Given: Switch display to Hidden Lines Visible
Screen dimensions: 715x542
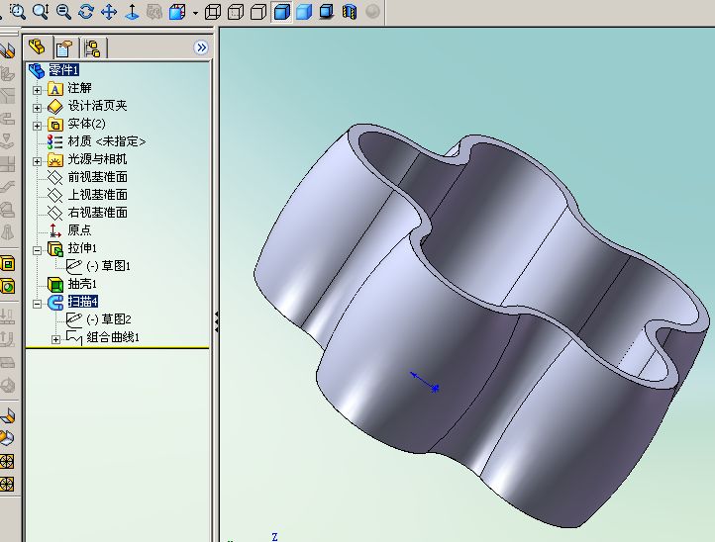Looking at the screenshot, I should pyautogui.click(x=236, y=12).
